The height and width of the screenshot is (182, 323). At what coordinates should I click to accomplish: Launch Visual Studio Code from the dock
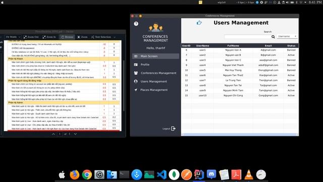click(161, 174)
